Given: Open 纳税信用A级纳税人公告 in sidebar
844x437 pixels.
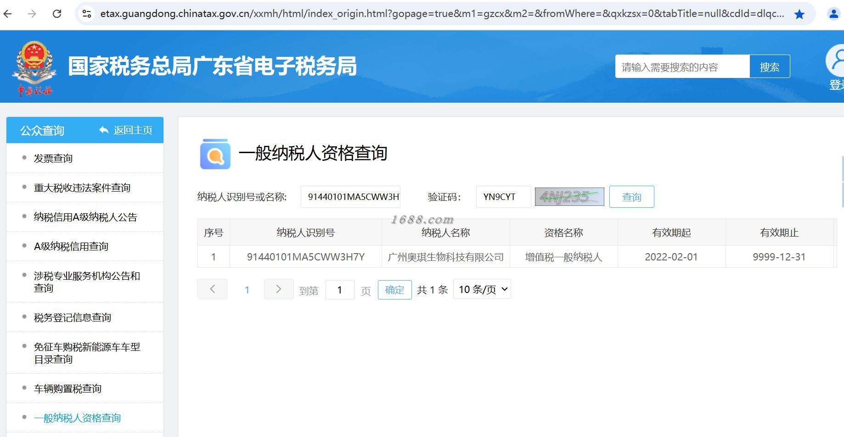Looking at the screenshot, I should tap(85, 217).
